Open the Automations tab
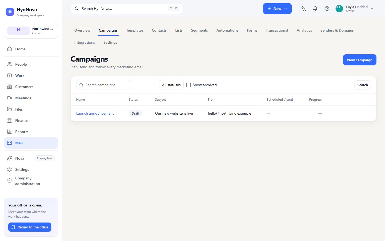The image size is (385, 241). [227, 30]
